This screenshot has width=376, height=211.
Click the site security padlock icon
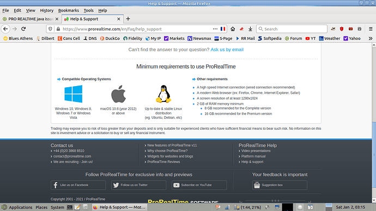pyautogui.click(x=58, y=29)
